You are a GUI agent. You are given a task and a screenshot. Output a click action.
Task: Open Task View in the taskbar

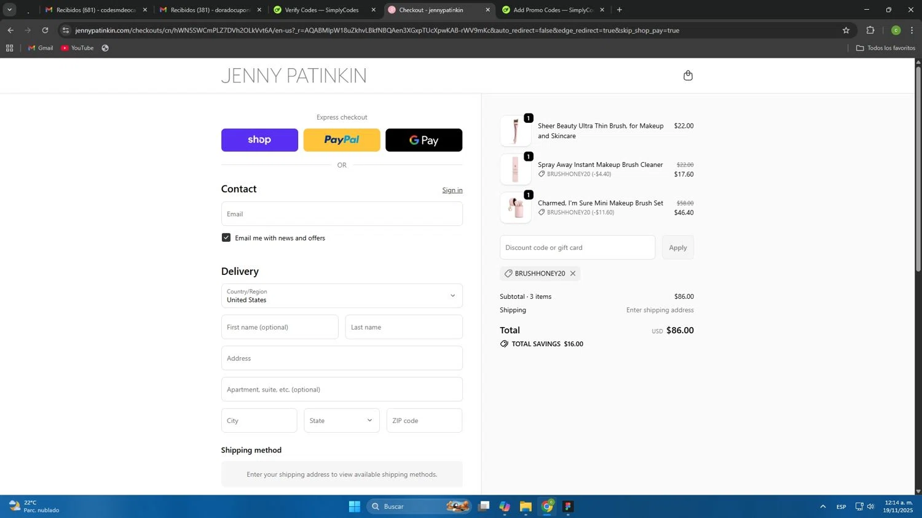pyautogui.click(x=484, y=506)
